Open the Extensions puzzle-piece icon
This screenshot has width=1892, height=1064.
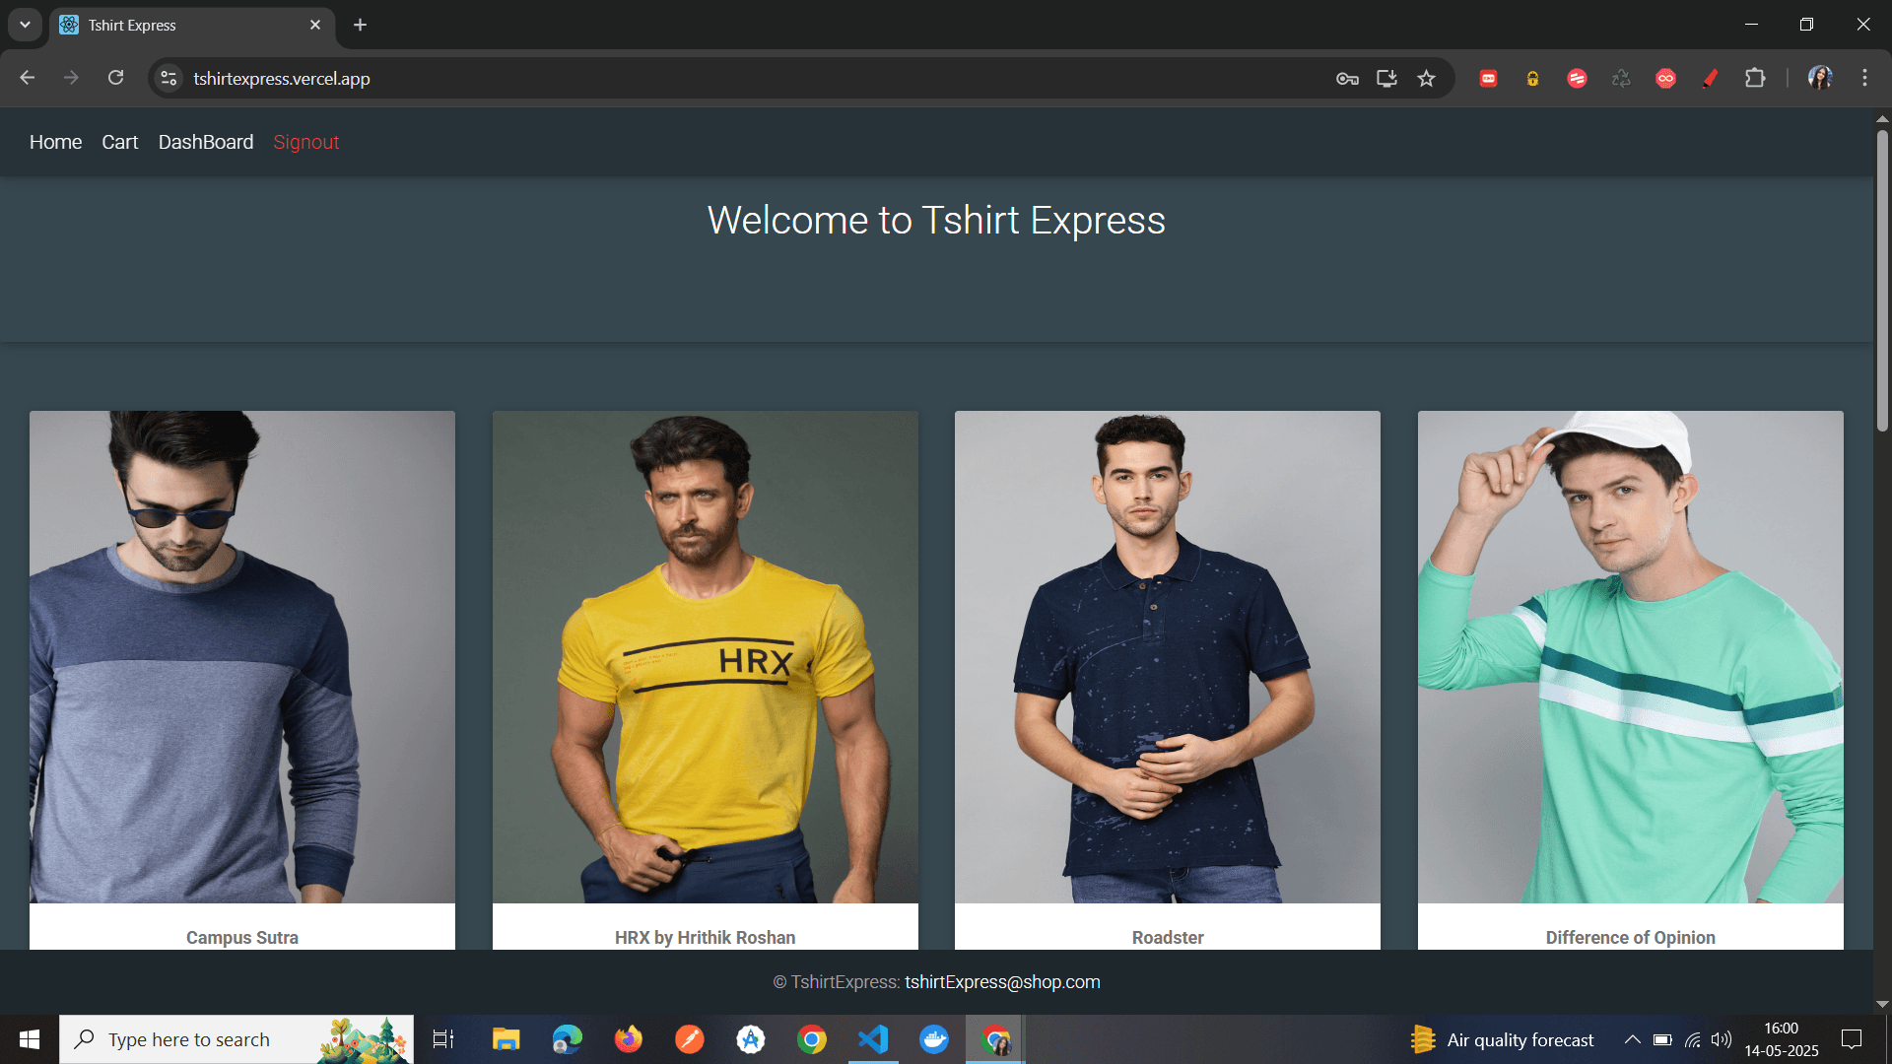click(1756, 78)
